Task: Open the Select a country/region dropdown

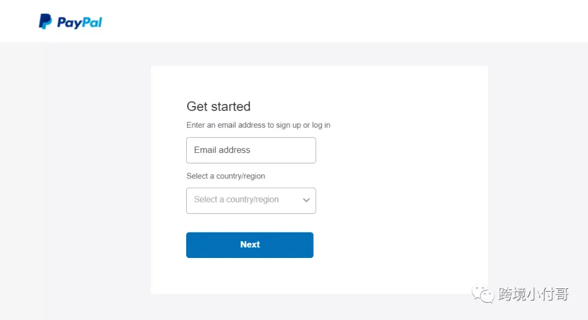Action: click(251, 200)
